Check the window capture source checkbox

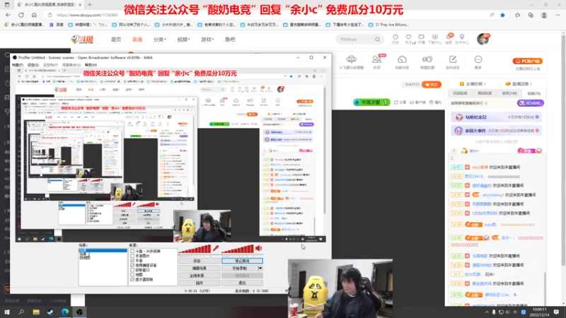132,270
